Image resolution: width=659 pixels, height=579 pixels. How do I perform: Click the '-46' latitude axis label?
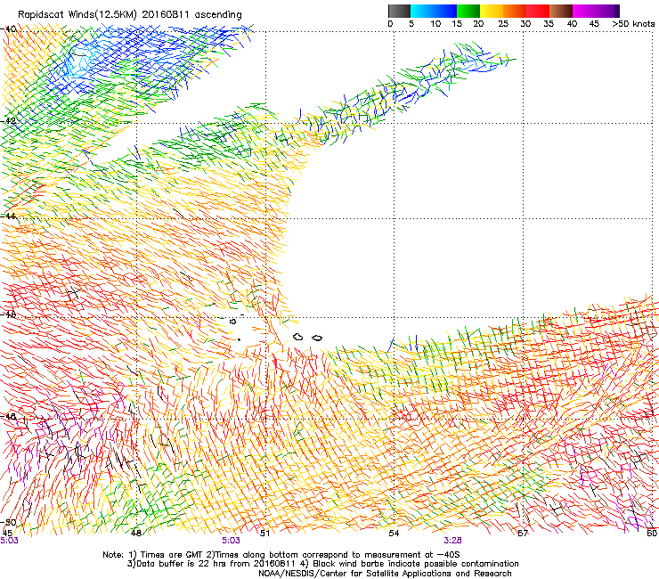8,314
